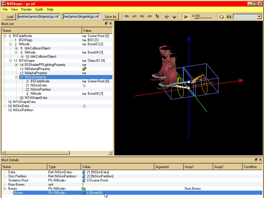Image resolution: width=264 pixels, height=198 pixels.
Task: Click the palette icon beside NiMaterialProperty
Action: point(84,69)
